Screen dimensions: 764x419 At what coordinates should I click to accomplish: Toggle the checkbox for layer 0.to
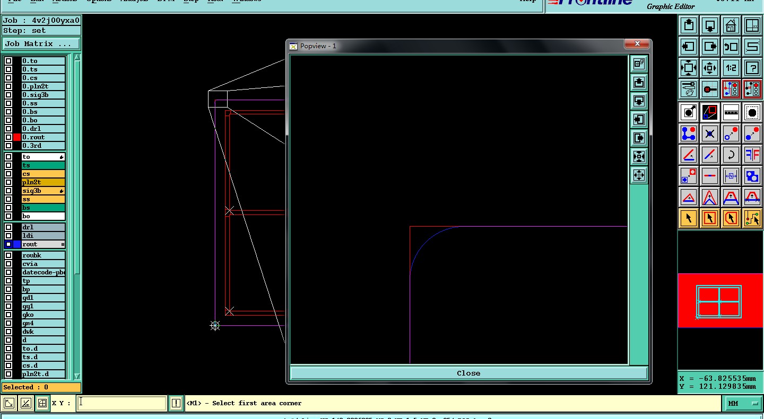click(x=8, y=61)
